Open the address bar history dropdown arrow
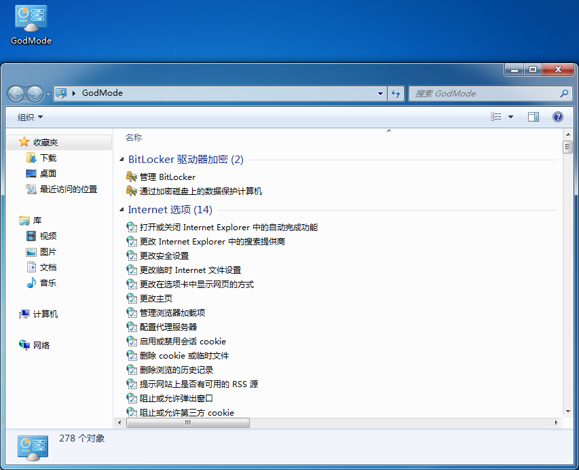579x470 pixels. point(380,94)
